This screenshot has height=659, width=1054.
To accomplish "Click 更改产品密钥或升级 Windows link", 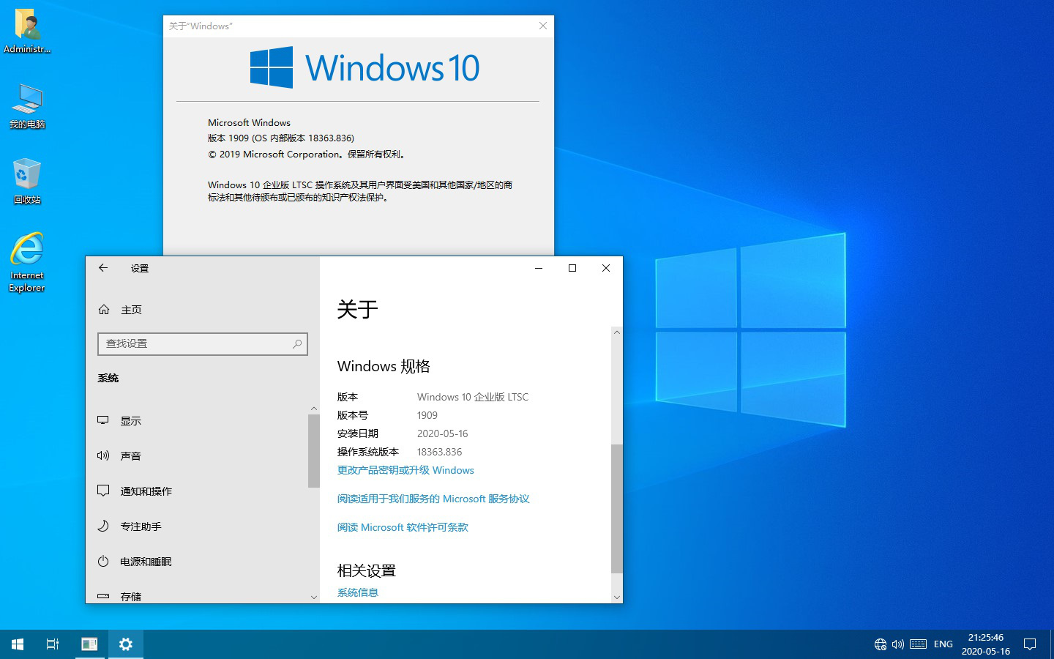I will (405, 470).
